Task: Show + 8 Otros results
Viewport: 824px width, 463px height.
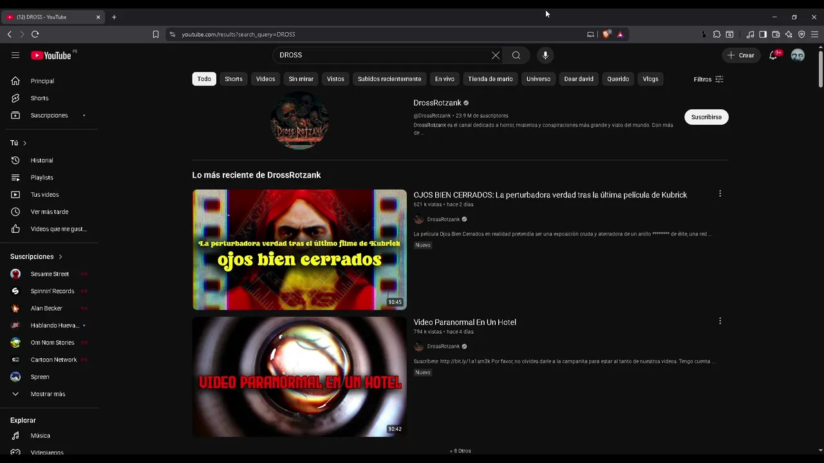Action: tap(460, 451)
